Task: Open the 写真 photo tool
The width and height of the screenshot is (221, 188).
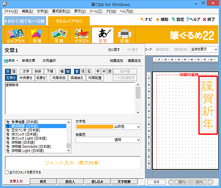Action: [x=59, y=35]
